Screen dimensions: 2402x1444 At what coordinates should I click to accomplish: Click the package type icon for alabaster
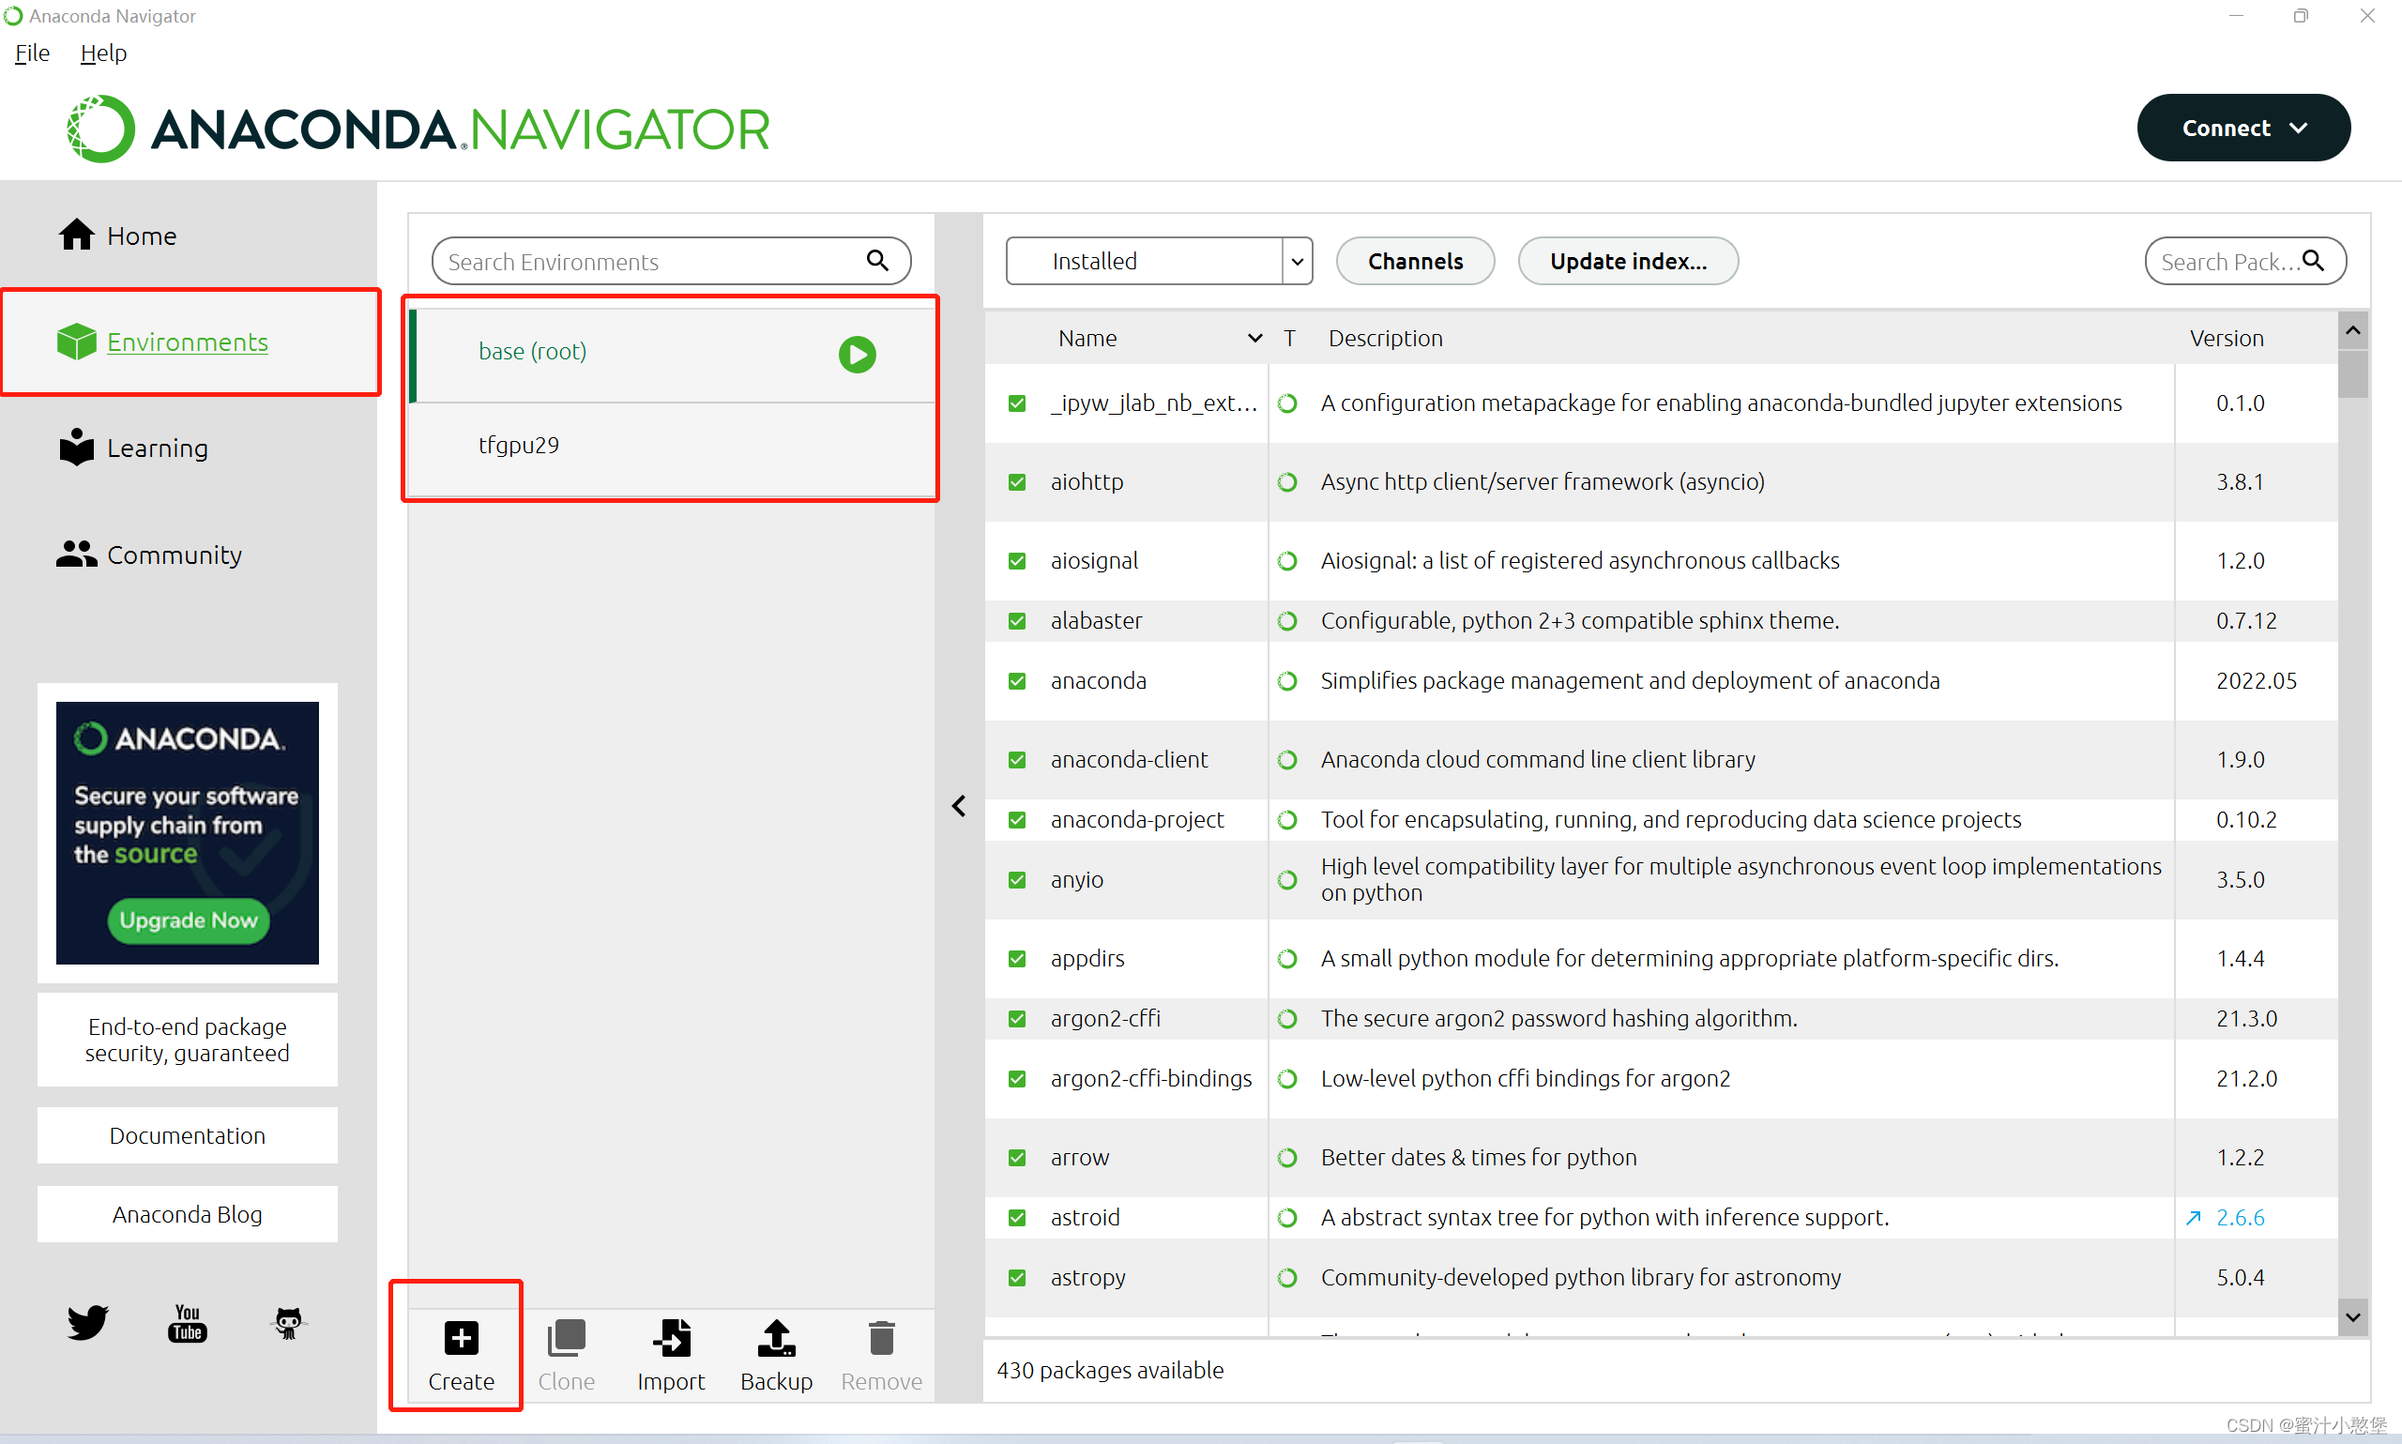click(x=1287, y=620)
